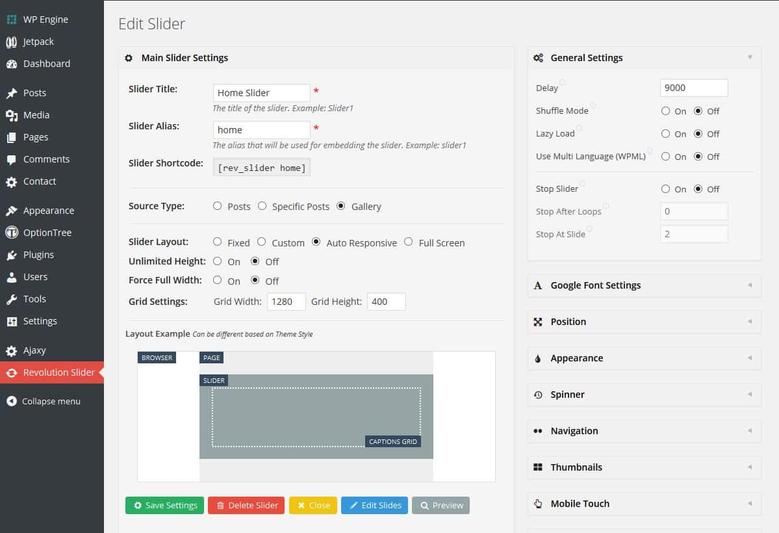
Task: Click the Media icon in sidebar
Action: click(x=12, y=115)
